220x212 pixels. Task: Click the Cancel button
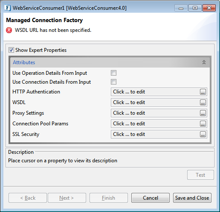[x=151, y=198]
